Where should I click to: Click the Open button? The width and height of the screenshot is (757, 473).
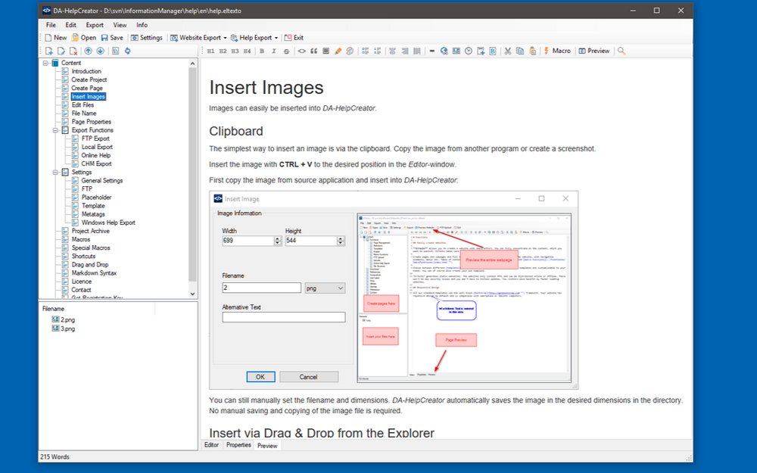pyautogui.click(x=84, y=38)
